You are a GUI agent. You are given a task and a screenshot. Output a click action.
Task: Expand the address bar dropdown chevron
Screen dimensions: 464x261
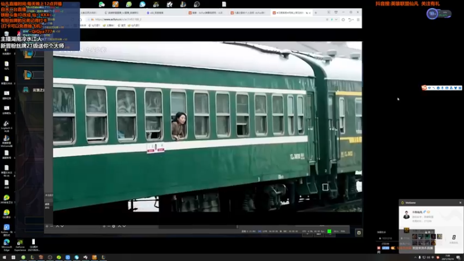click(x=336, y=20)
